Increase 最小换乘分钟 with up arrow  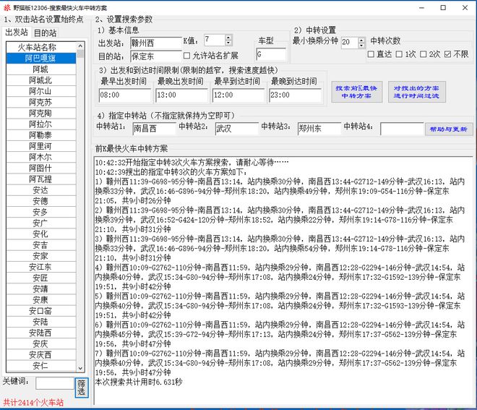coord(361,40)
